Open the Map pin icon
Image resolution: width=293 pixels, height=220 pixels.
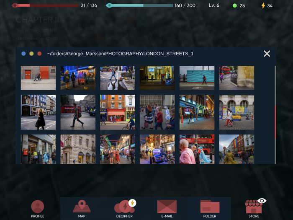click(82, 206)
